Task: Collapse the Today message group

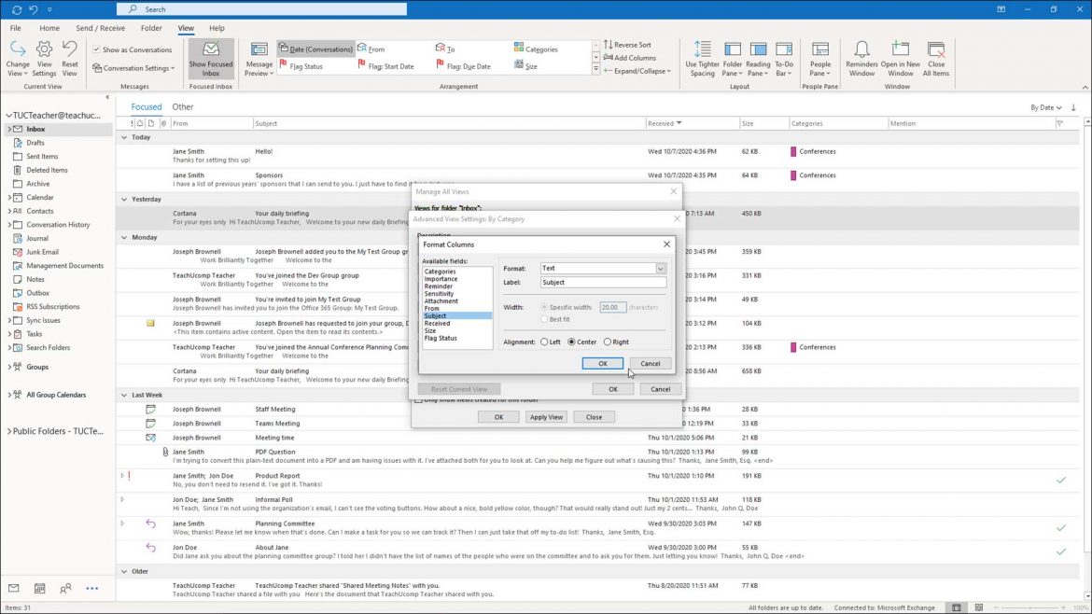Action: click(123, 136)
